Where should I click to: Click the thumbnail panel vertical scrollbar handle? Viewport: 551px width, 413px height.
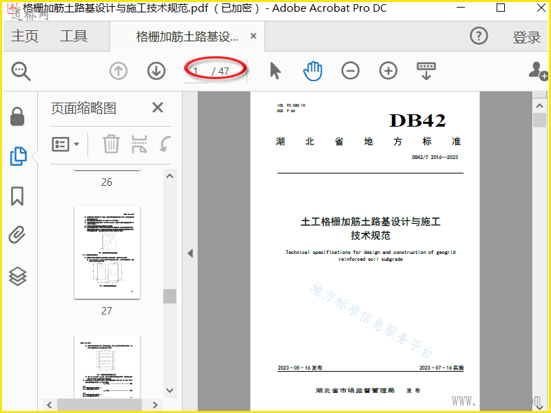coord(169,296)
